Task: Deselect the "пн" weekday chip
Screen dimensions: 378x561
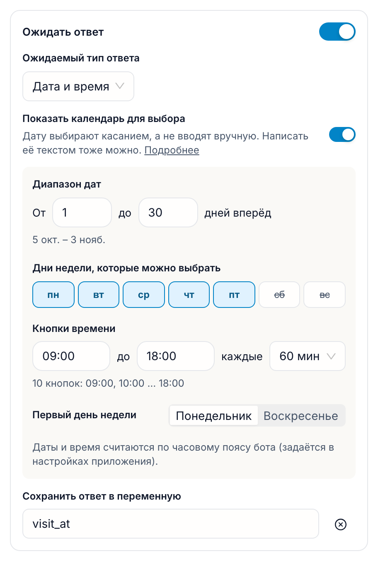Action: [x=53, y=295]
